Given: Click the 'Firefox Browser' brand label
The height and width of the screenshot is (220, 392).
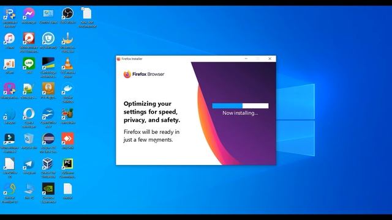Looking at the screenshot, I should pyautogui.click(x=148, y=74).
